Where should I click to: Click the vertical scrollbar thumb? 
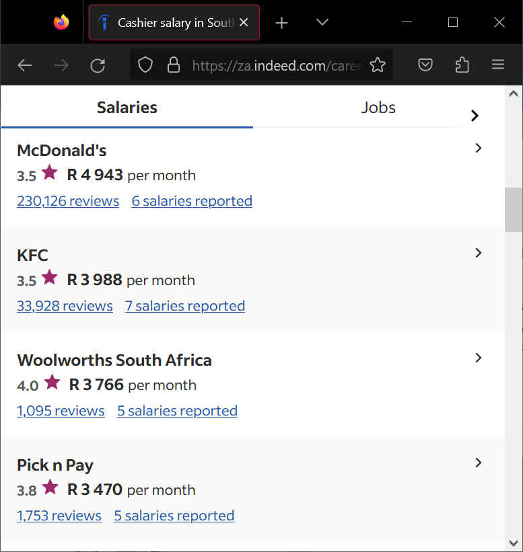coord(514,210)
